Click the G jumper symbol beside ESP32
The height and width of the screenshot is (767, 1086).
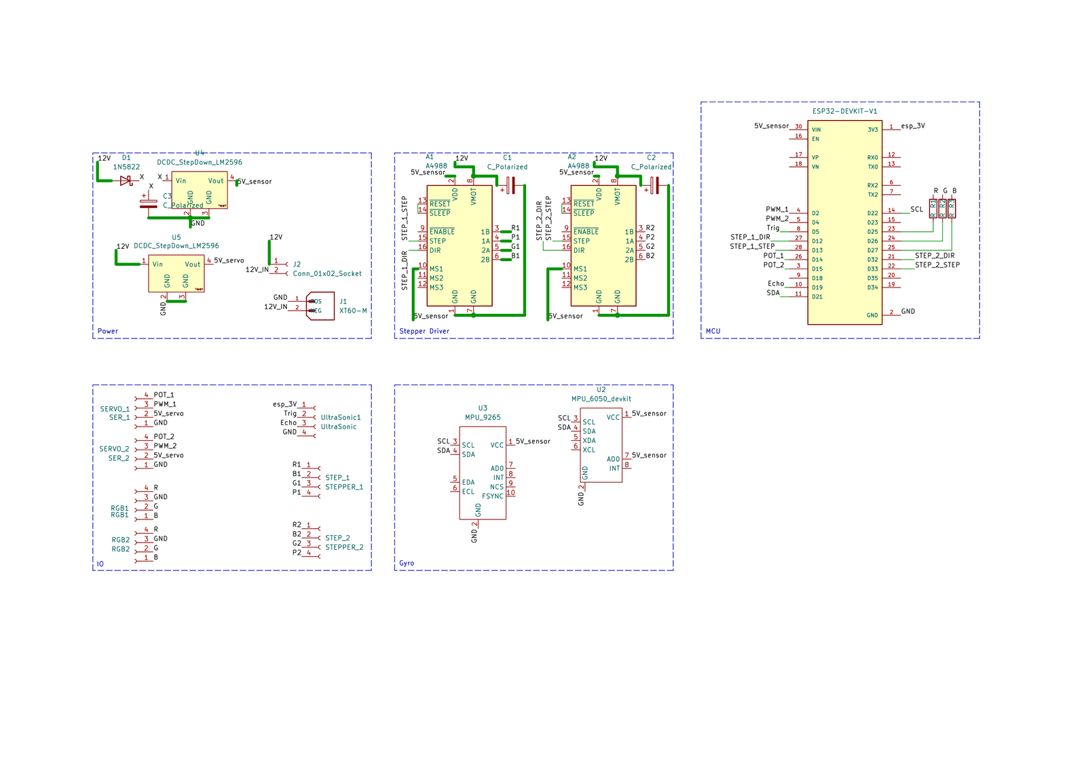[x=943, y=208]
